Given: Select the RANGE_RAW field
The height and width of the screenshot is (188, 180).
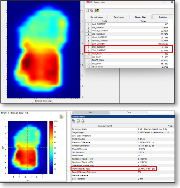Looking at the screenshot, I should coord(98,60).
